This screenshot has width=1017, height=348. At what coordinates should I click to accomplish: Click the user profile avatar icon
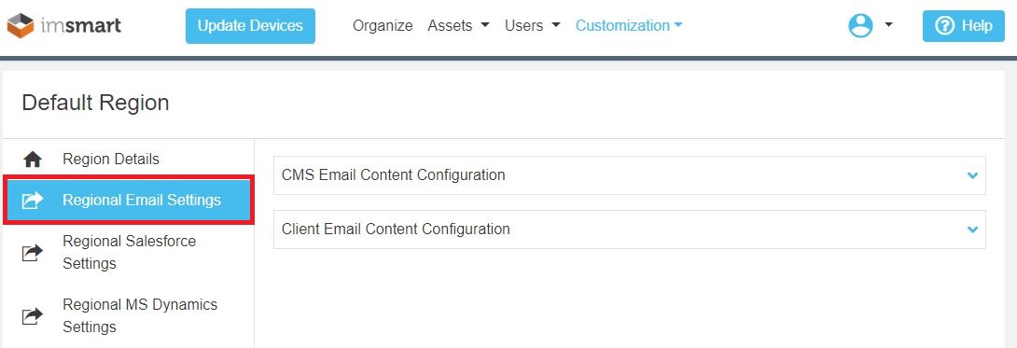pyautogui.click(x=860, y=26)
